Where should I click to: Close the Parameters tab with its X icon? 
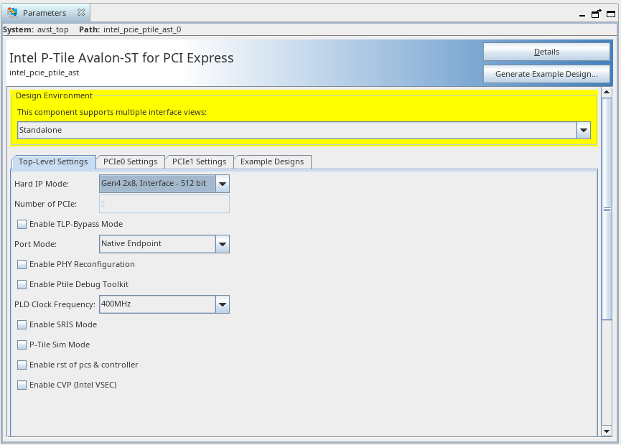tap(81, 12)
